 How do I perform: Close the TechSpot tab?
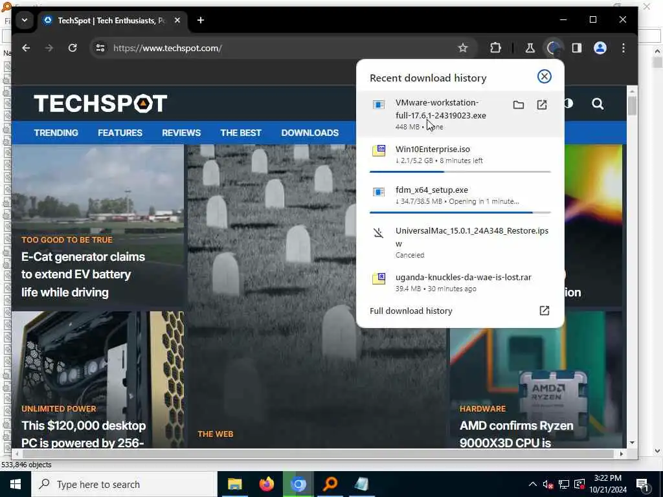point(177,20)
